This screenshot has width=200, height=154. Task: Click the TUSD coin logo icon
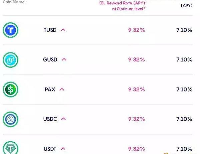pyautogui.click(x=10, y=30)
